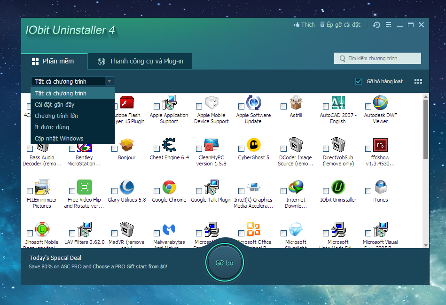Select the Cheat Engine 6.4 icon

coord(169,145)
